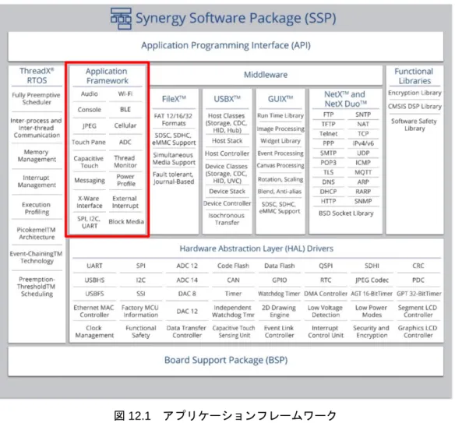Select DHCP in NetX protocols
455x423 pixels.
[329, 192]
